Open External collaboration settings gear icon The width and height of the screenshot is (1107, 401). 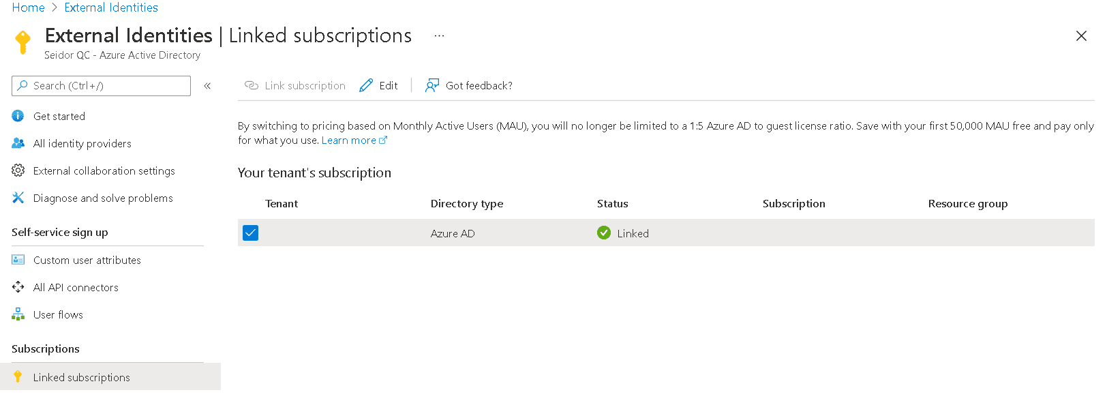(18, 170)
